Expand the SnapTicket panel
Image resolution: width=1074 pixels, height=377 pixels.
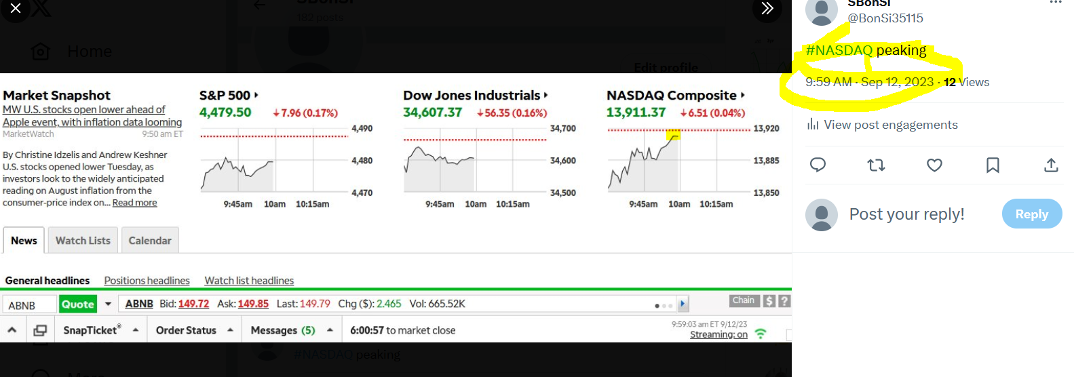pyautogui.click(x=136, y=330)
